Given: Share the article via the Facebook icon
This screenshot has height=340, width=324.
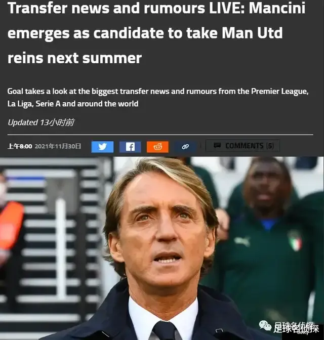Looking at the screenshot, I should (x=130, y=147).
